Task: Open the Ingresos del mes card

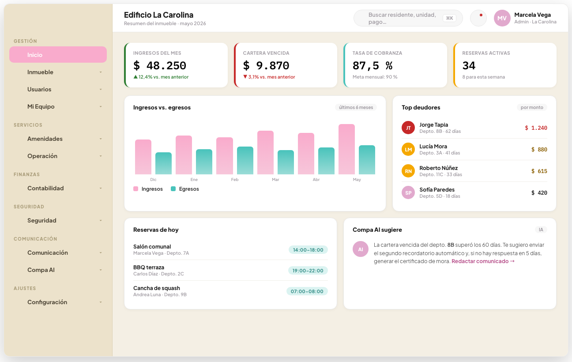Action: (x=176, y=65)
